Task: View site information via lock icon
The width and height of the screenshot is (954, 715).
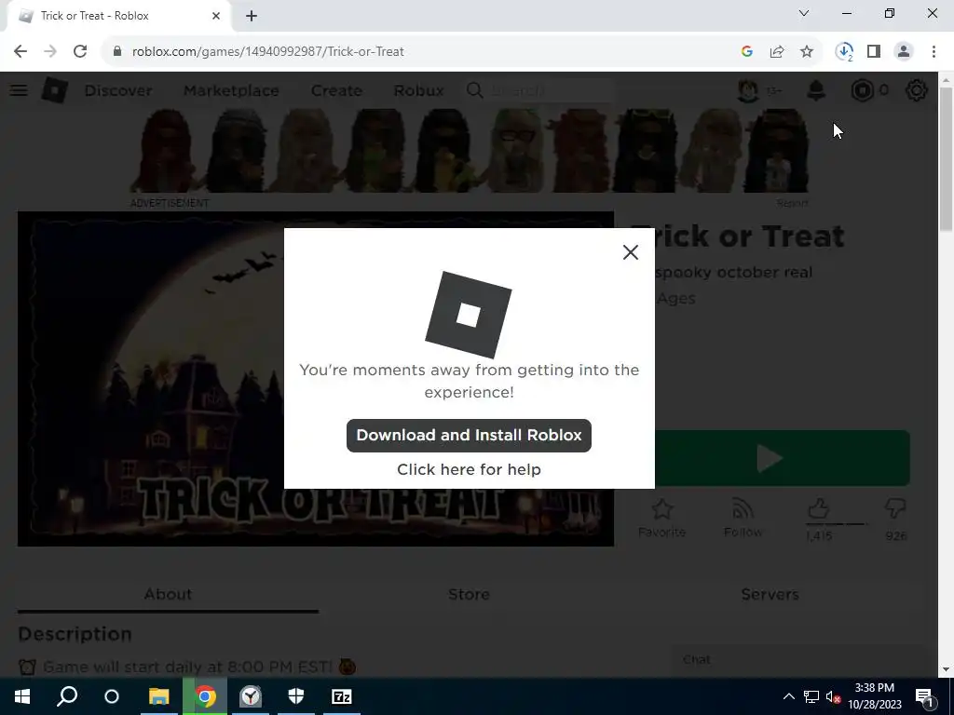Action: [117, 52]
